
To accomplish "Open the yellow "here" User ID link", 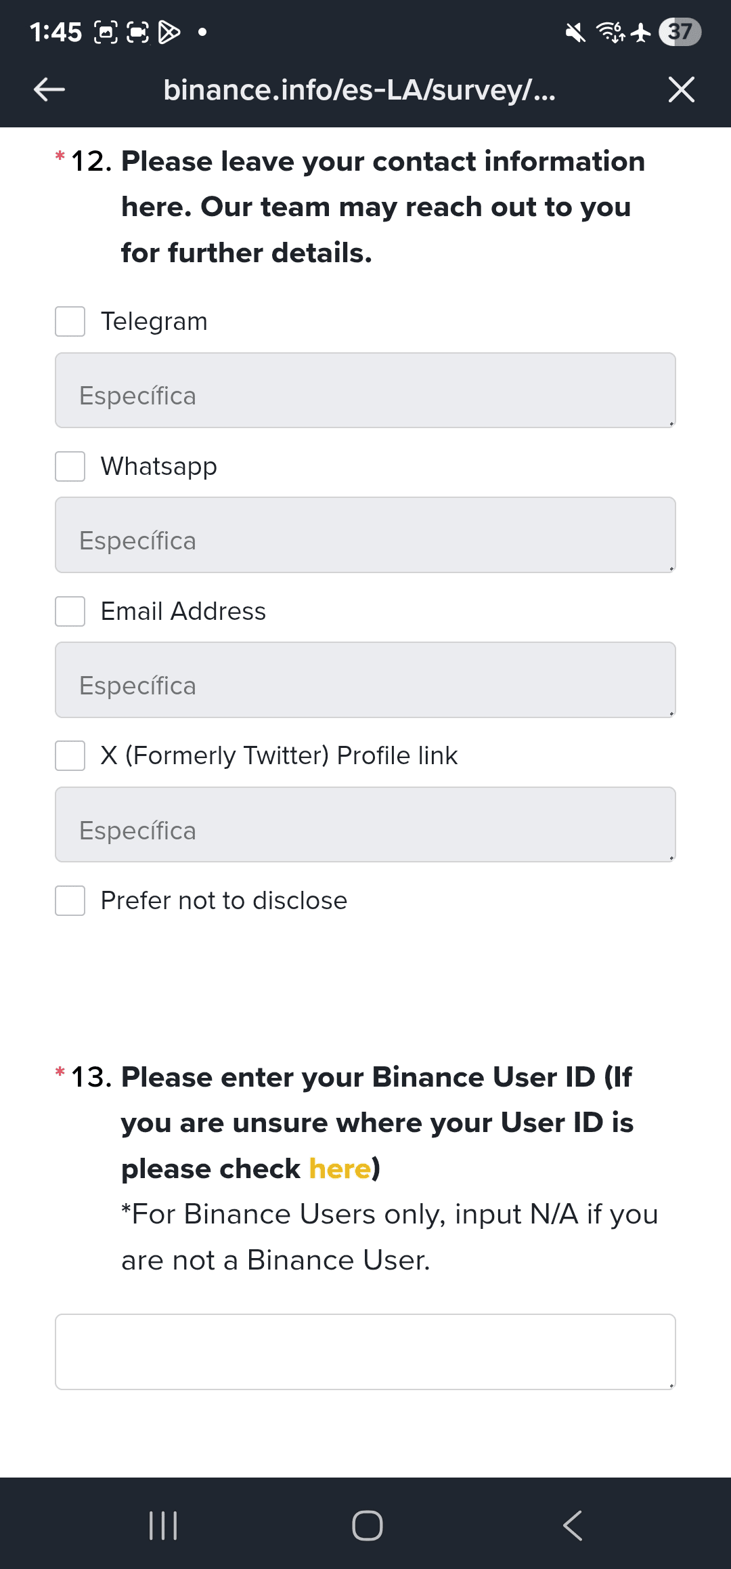I will click(340, 1169).
